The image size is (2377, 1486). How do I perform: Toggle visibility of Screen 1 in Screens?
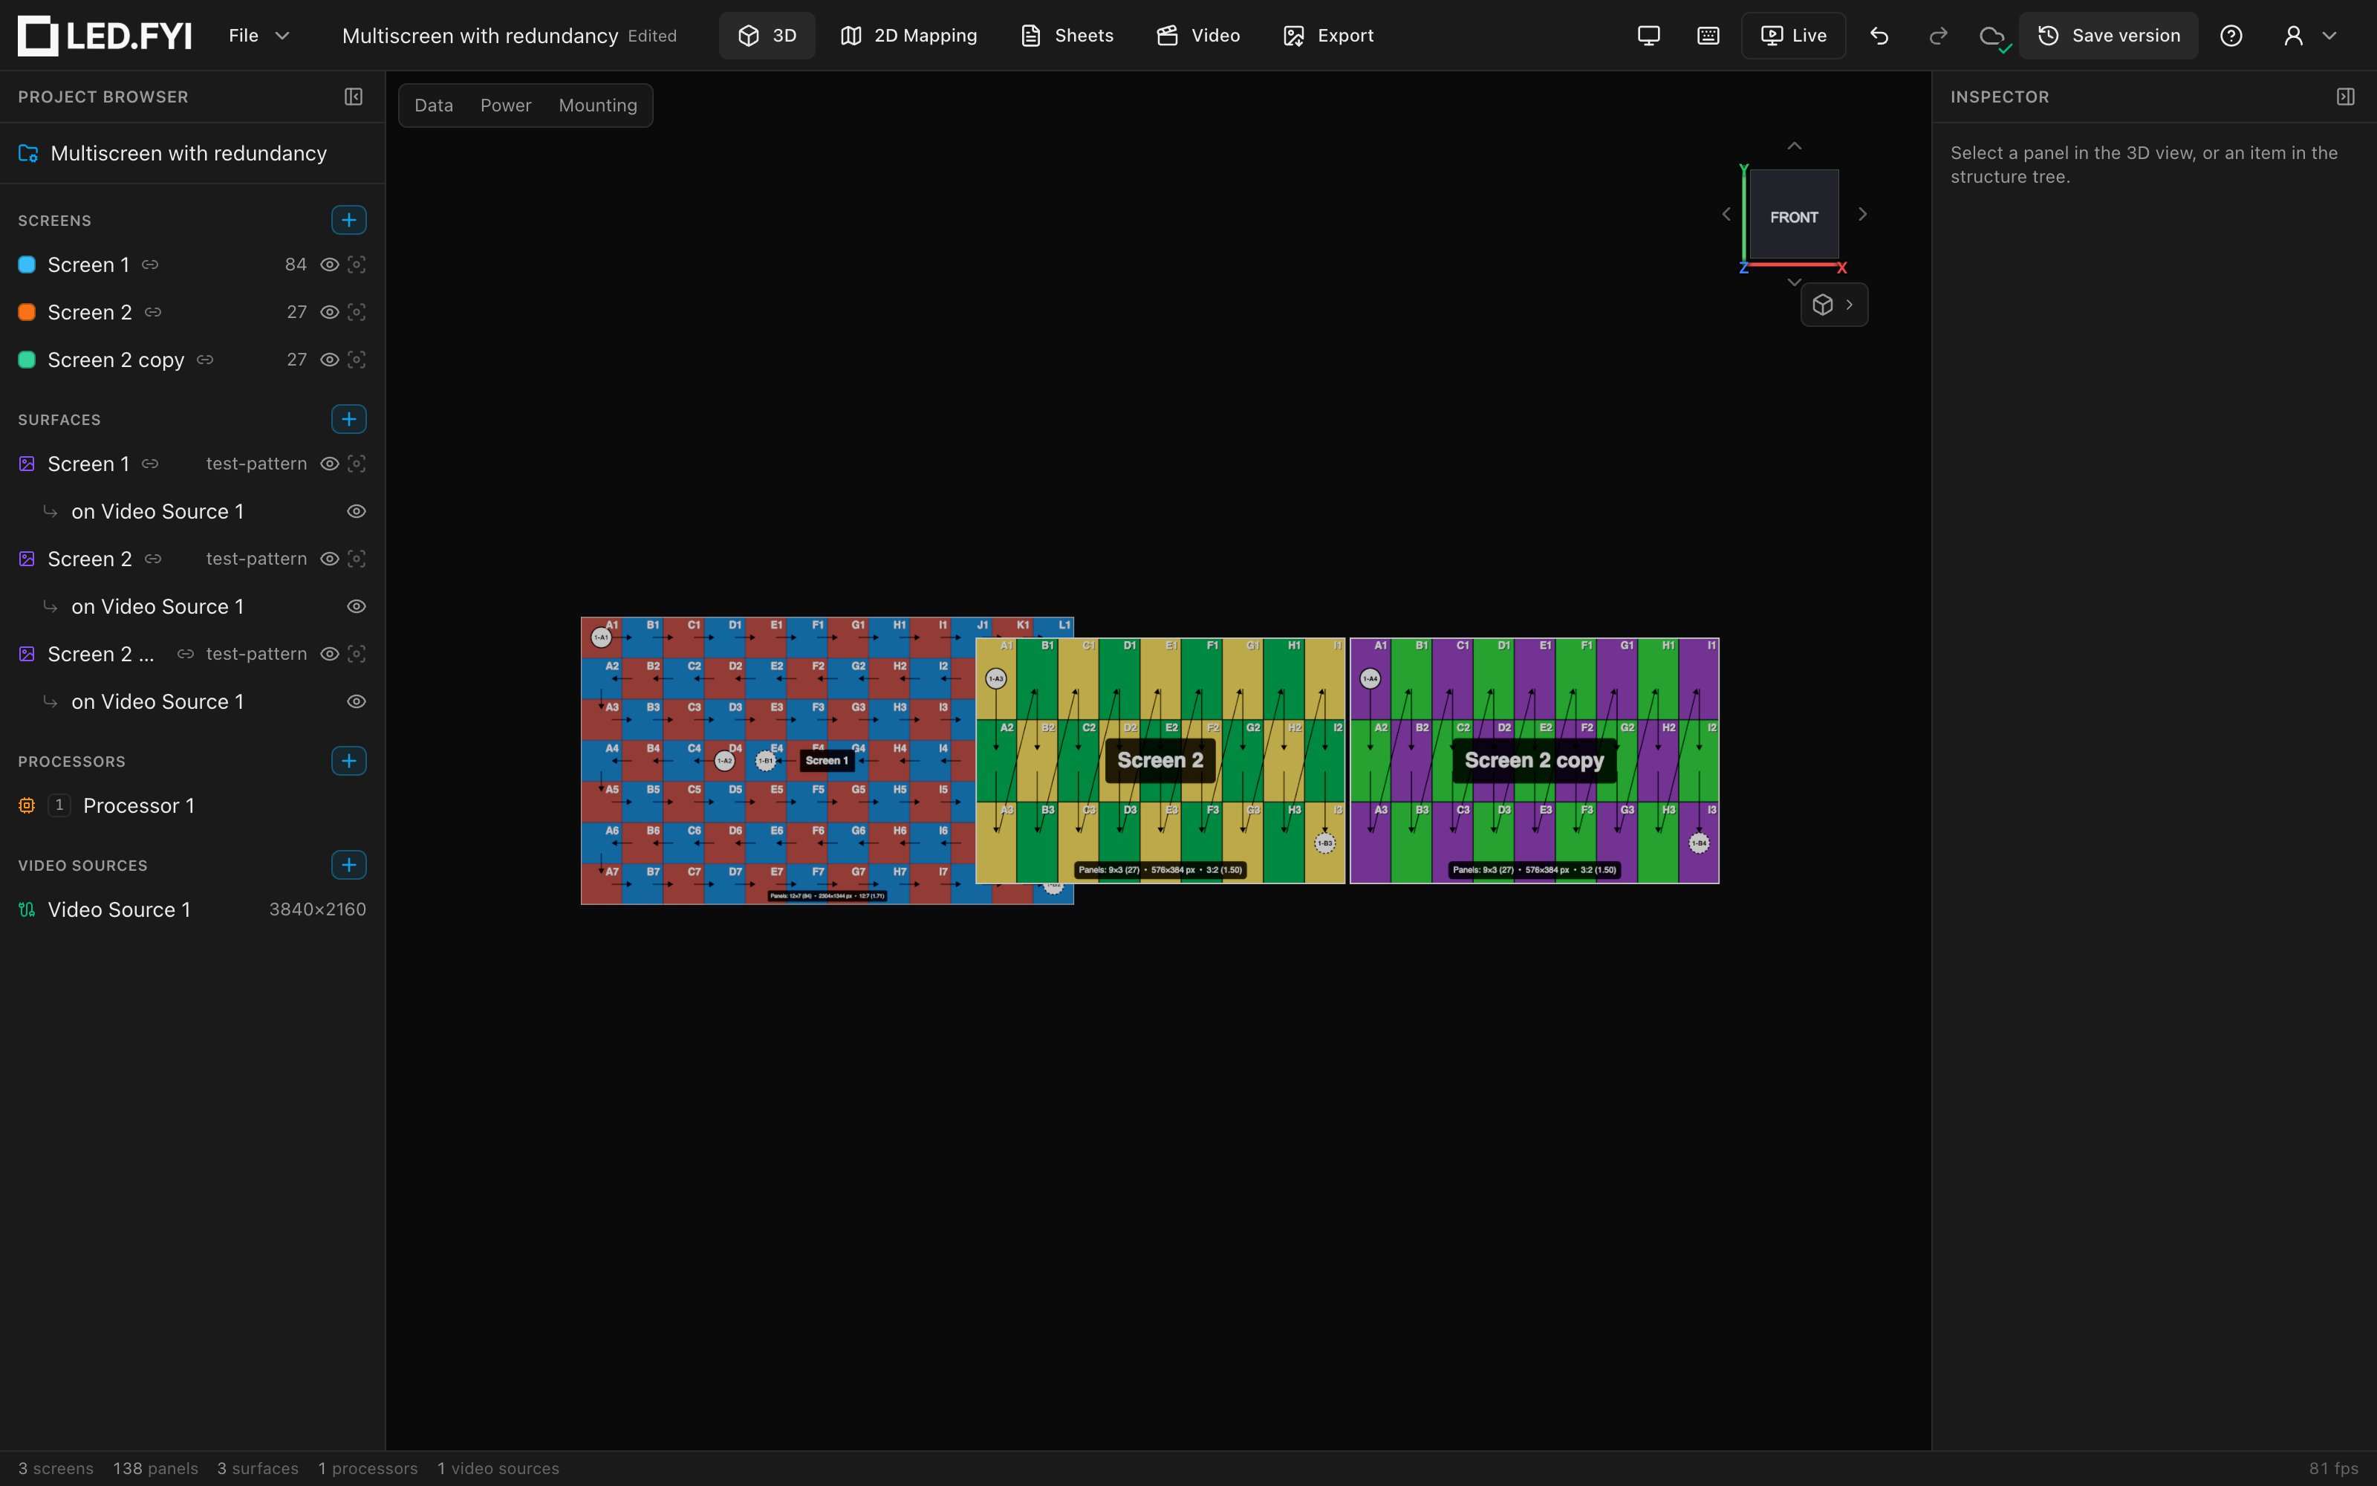coord(330,265)
